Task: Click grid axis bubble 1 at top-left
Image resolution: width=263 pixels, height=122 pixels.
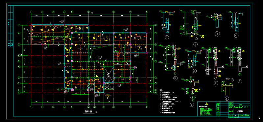Action: coord(31,12)
